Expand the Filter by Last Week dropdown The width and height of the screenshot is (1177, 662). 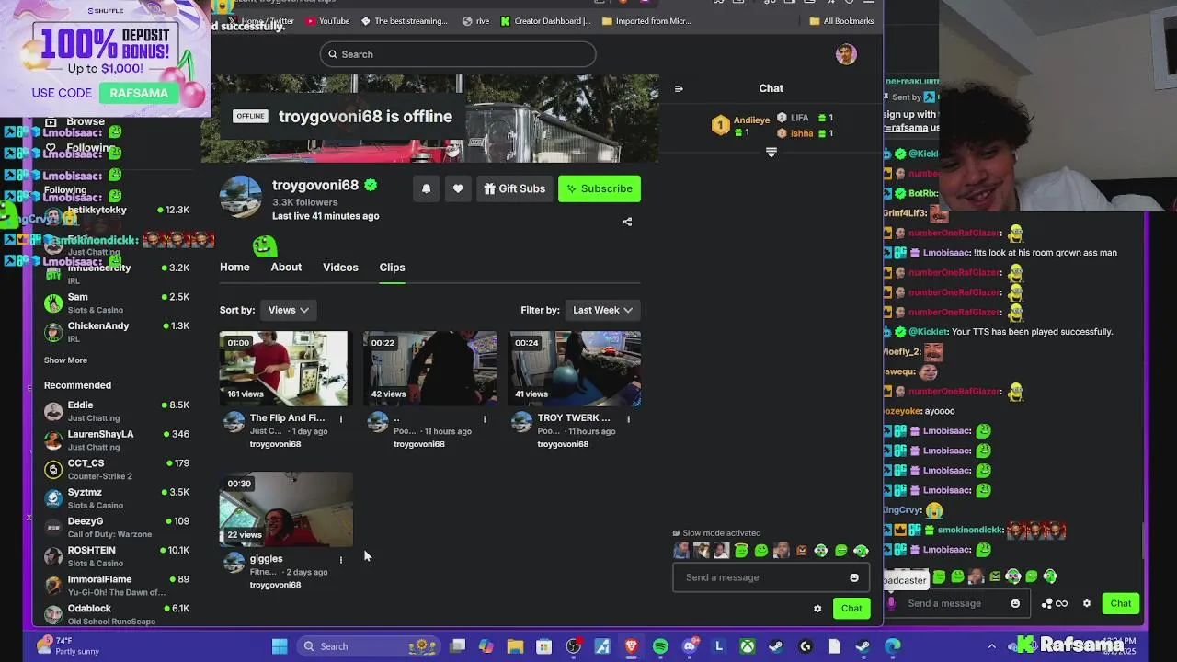click(602, 310)
